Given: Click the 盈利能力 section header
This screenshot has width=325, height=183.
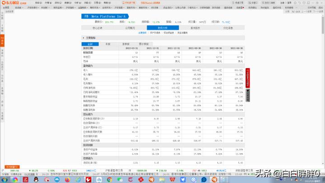Looking at the screenshot, I should click(88, 66).
